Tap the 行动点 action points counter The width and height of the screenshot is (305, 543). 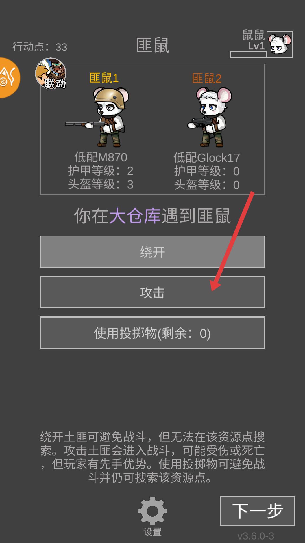coord(40,47)
